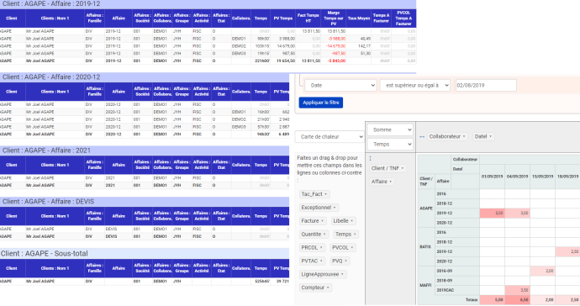The image size is (580, 306).
Task: Click the red -3 988,00 margin value
Action: [336, 39]
